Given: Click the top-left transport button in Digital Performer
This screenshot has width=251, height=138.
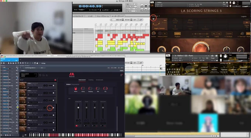Looking at the screenshot, I should tap(142, 6).
